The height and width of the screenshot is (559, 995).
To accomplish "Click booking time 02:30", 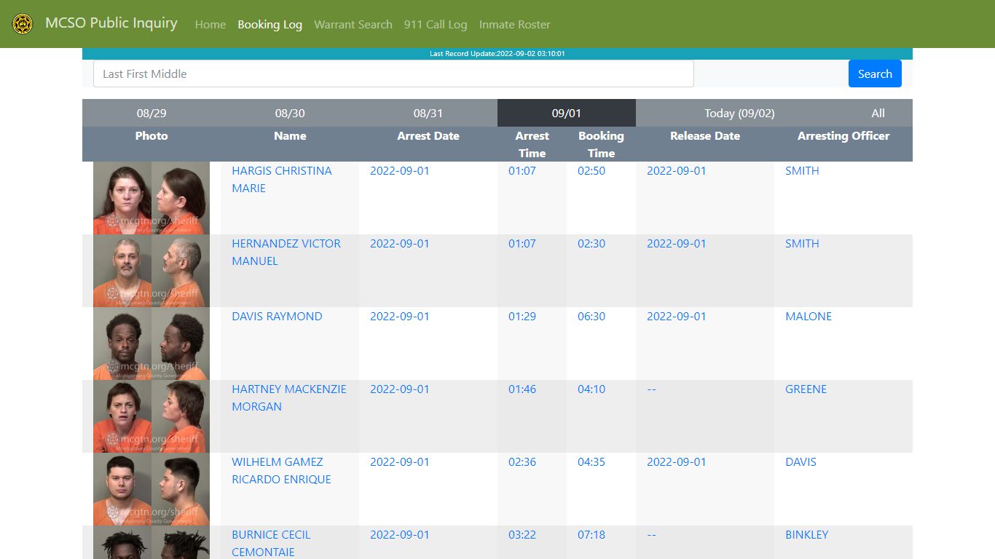I will pyautogui.click(x=591, y=243).
